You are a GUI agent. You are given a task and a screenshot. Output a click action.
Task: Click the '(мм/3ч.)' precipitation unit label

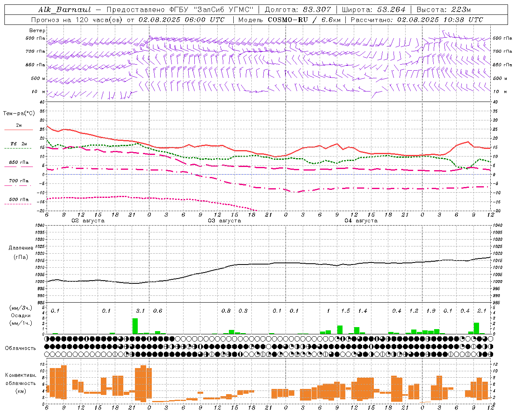(x=20, y=308)
